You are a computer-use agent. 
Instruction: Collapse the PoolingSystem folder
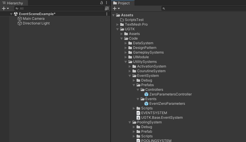tap(130, 122)
